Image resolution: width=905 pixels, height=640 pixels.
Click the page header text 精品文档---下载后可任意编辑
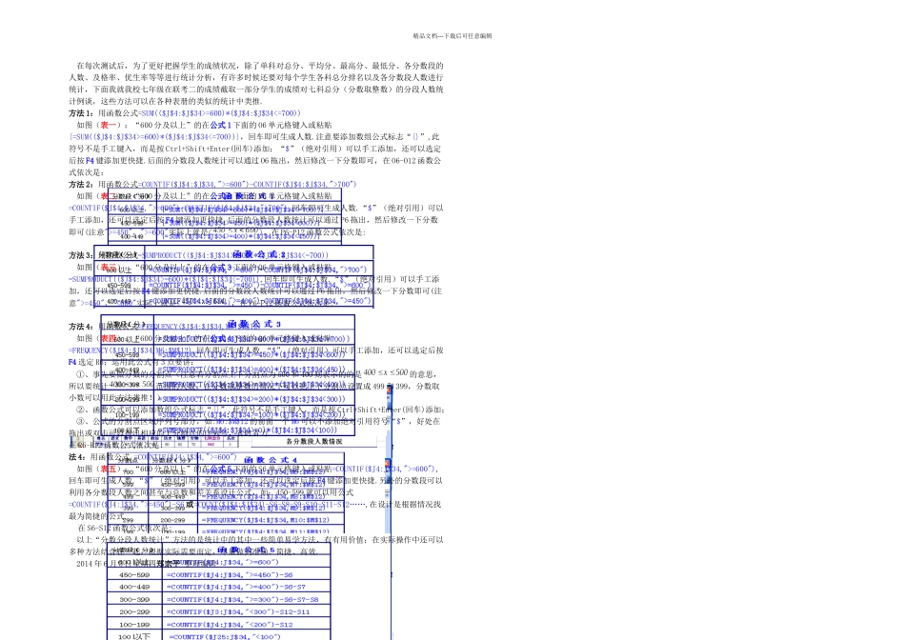coord(452,36)
